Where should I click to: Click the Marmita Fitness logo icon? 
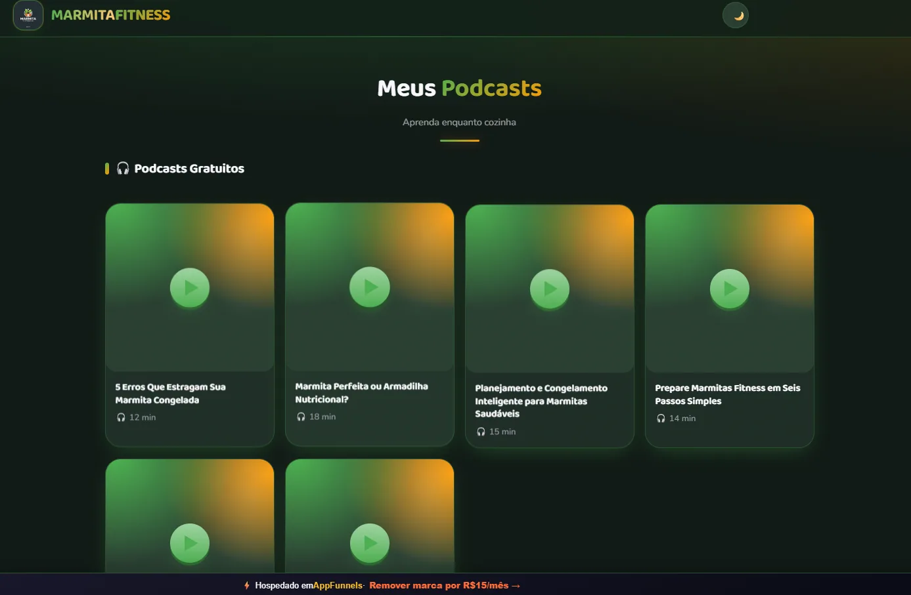28,15
